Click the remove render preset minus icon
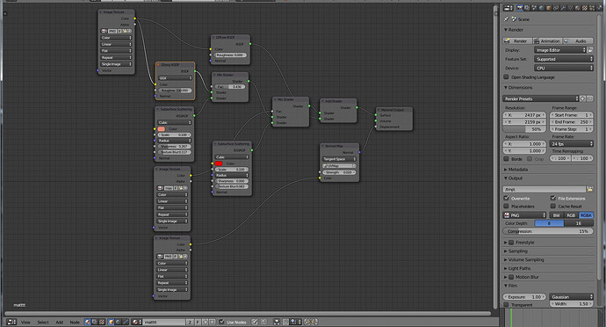Image resolution: width=606 pixels, height=327 pixels. click(x=590, y=98)
